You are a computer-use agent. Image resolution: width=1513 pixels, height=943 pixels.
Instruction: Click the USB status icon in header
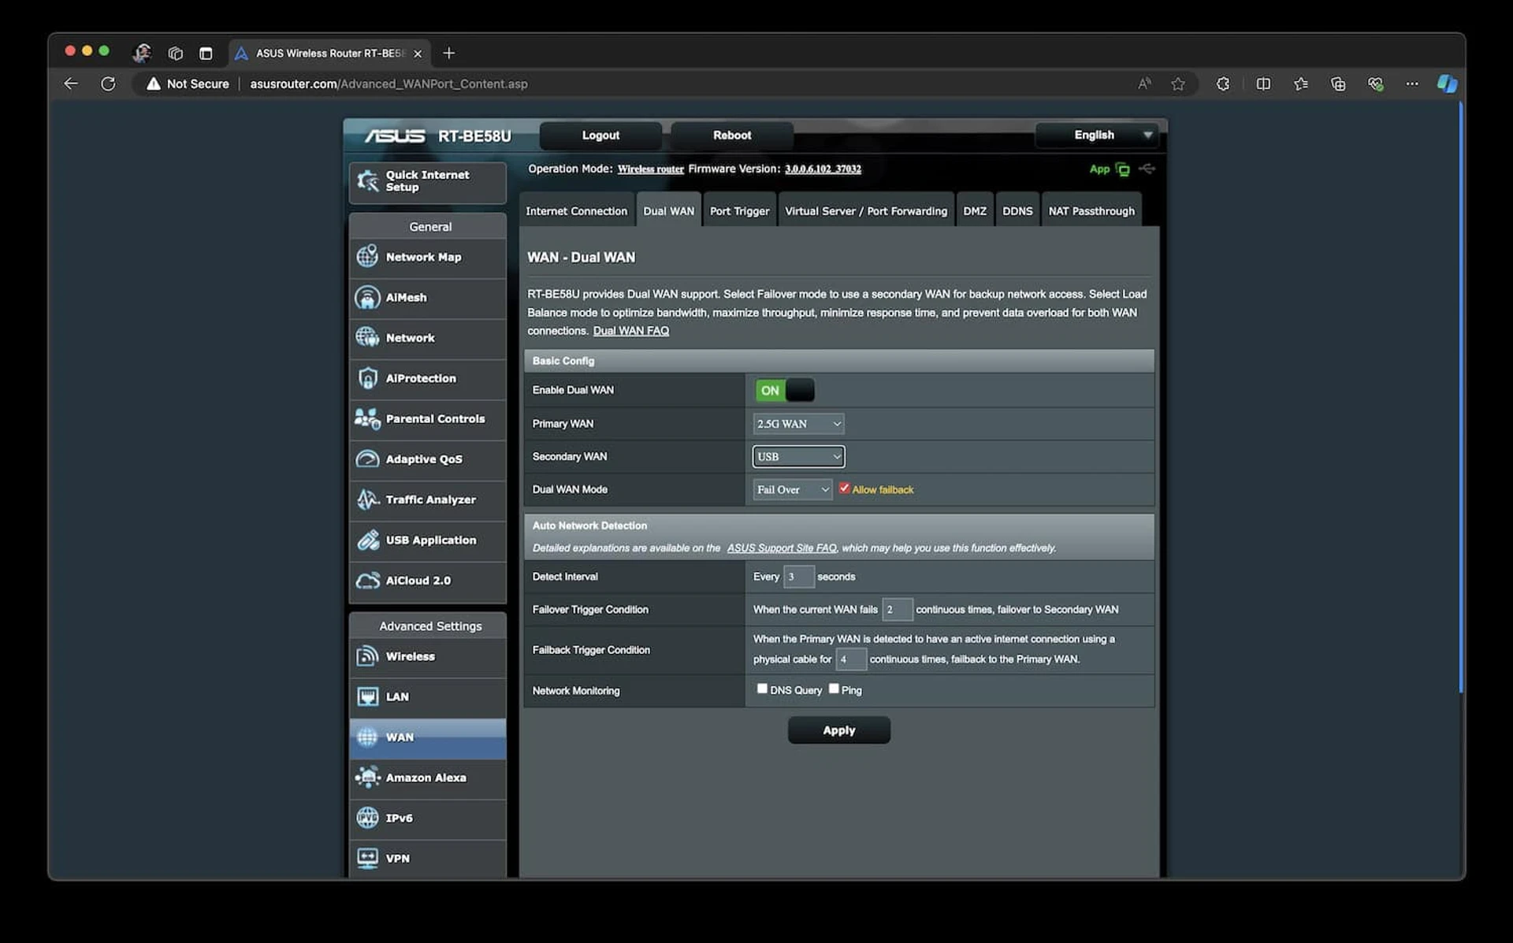point(1147,169)
